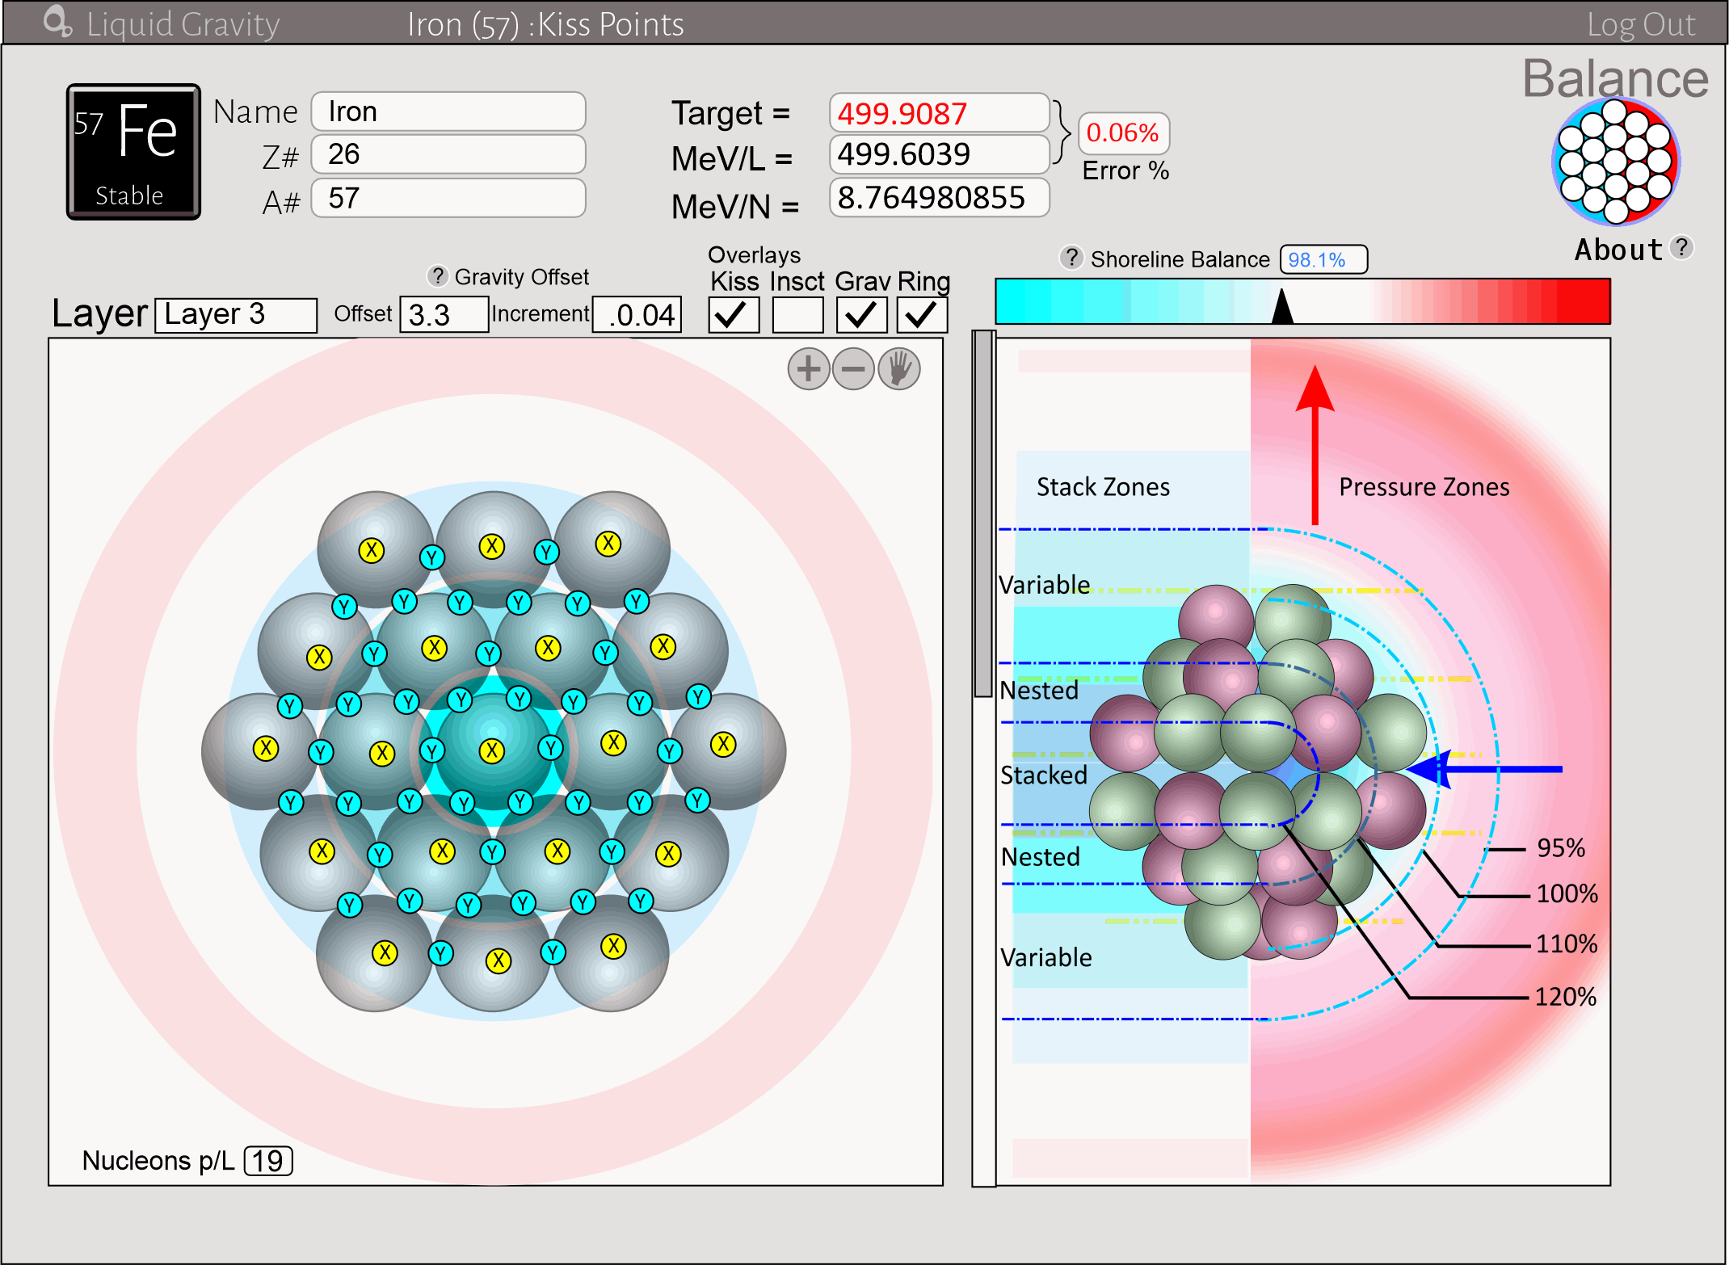Open the Layer 3 selector
This screenshot has height=1265, width=1729.
coord(236,315)
